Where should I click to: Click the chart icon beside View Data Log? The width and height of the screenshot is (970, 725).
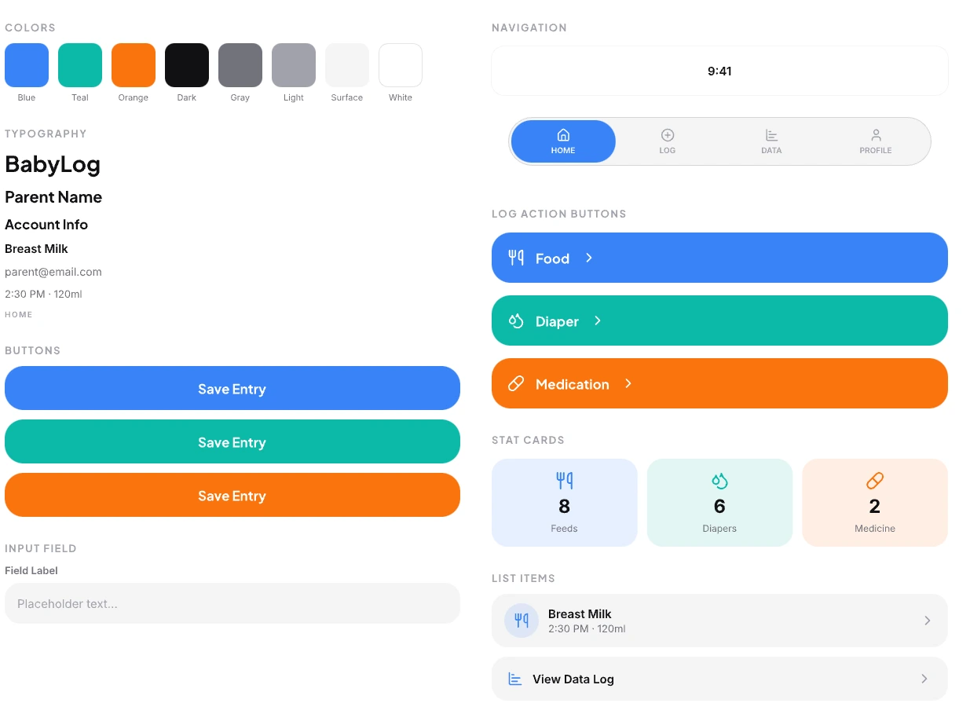(x=515, y=679)
